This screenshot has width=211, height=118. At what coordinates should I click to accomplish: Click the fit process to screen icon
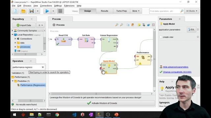pos(153,25)
